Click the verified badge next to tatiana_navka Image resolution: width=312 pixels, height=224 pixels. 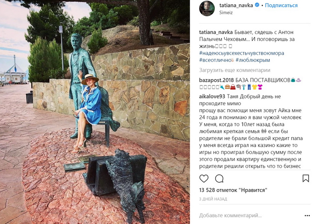257,5
